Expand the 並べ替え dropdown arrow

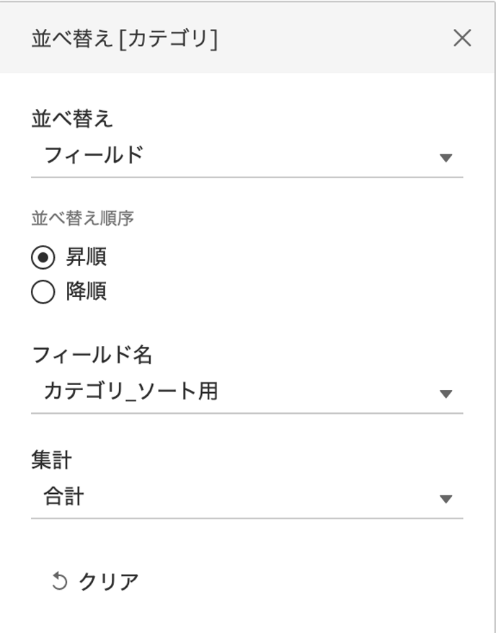coord(446,157)
